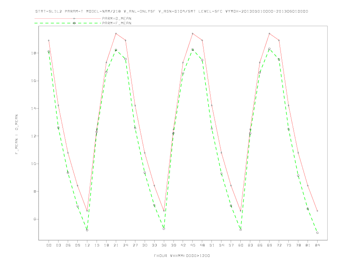This screenshot has height=267, width=346.
Task: Click the F_MEAN circle marker at hour 03
Action: pyautogui.click(x=58, y=128)
